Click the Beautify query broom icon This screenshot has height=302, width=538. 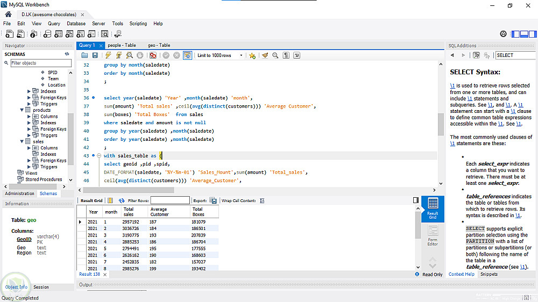pos(265,55)
